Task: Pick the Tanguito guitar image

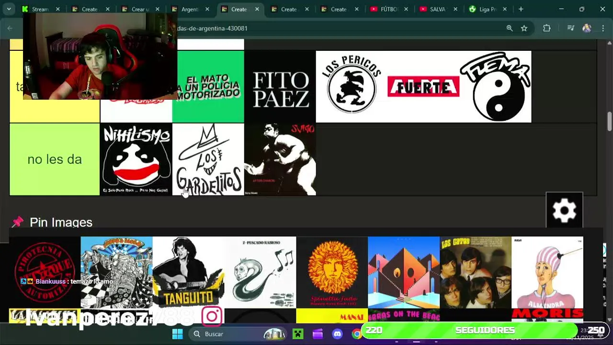Action: 188,272
